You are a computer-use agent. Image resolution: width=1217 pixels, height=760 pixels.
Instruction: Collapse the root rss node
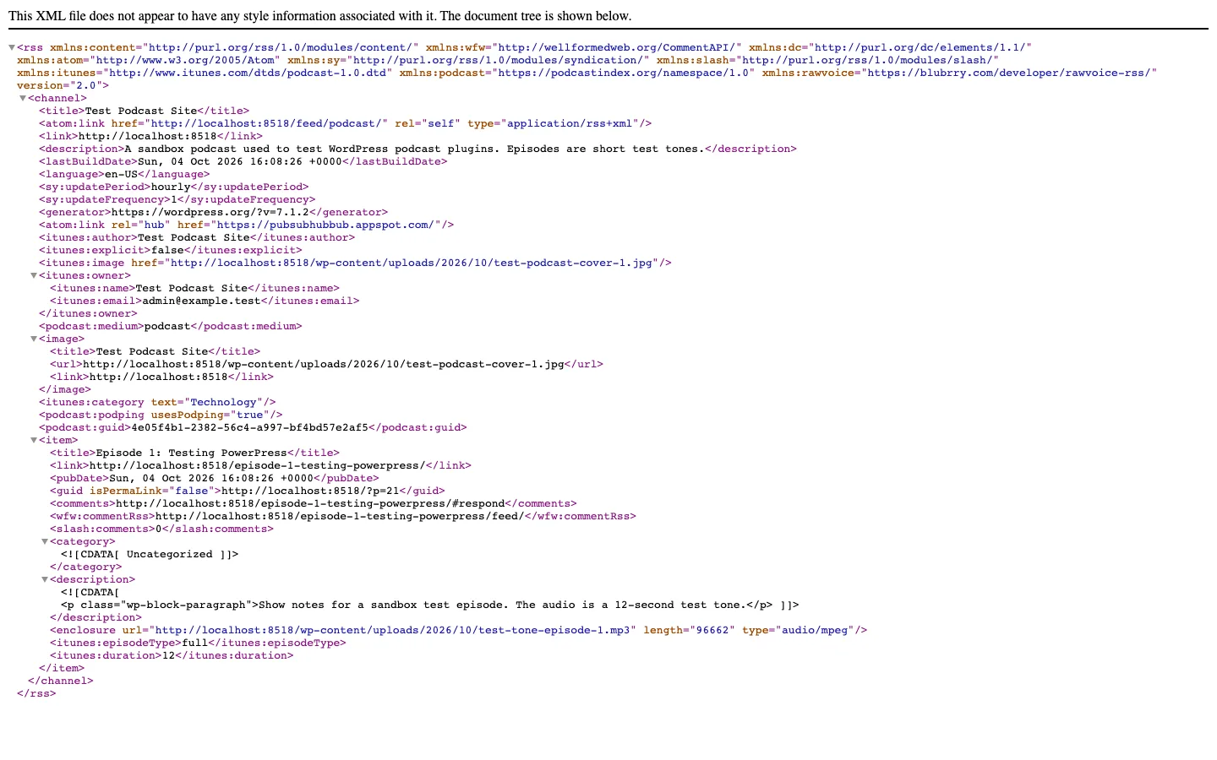tap(12, 48)
